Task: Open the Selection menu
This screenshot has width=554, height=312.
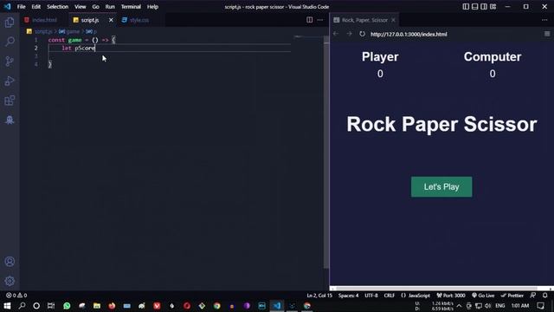Action: click(x=58, y=7)
